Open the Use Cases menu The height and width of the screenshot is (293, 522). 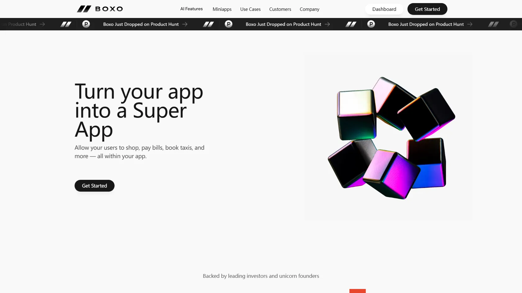click(x=250, y=9)
